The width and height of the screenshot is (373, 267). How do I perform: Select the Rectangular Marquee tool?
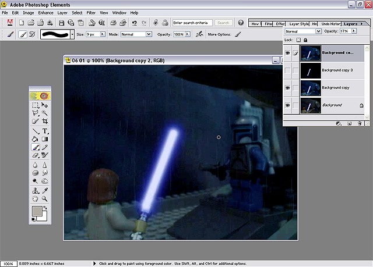tap(36, 105)
